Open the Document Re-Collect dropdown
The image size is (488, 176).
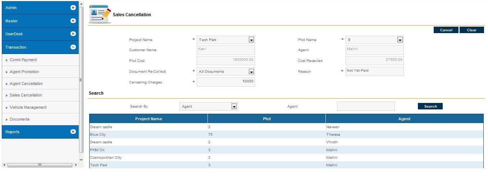click(251, 72)
